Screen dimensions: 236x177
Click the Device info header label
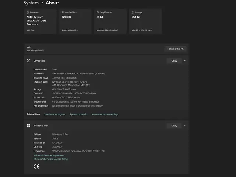pos(39,61)
